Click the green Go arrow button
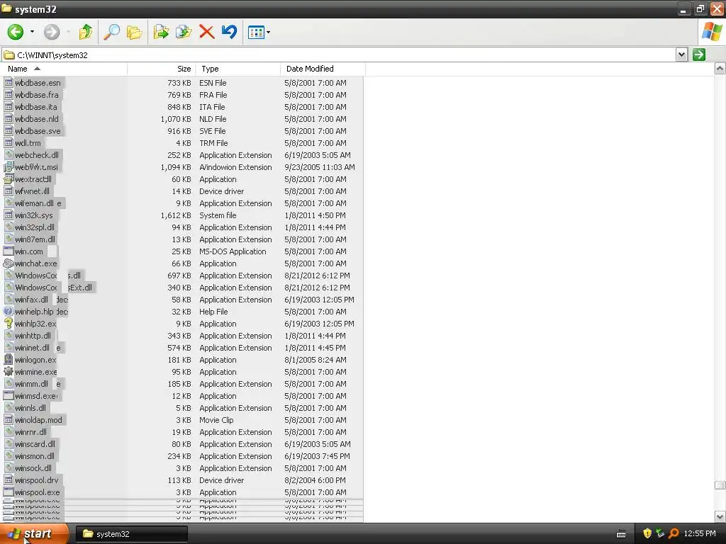 (x=698, y=55)
